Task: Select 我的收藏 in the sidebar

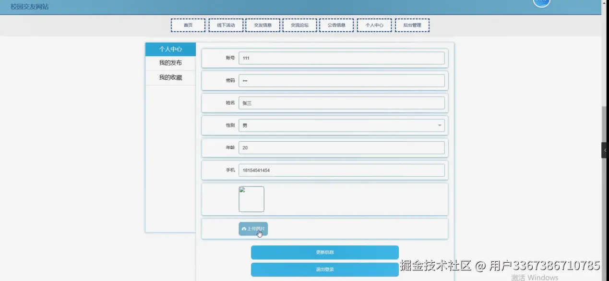Action: [x=170, y=77]
